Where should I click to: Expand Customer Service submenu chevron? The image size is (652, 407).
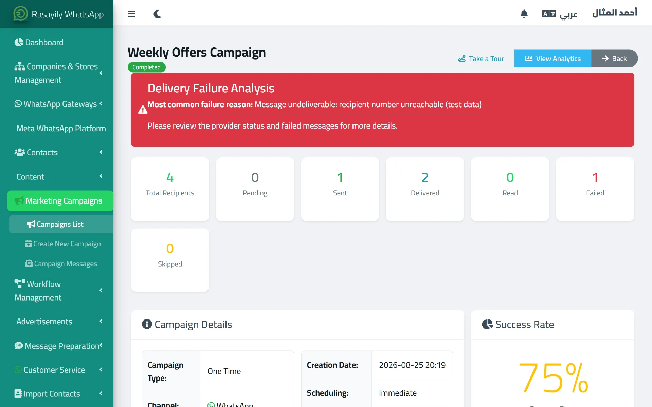coord(101,369)
